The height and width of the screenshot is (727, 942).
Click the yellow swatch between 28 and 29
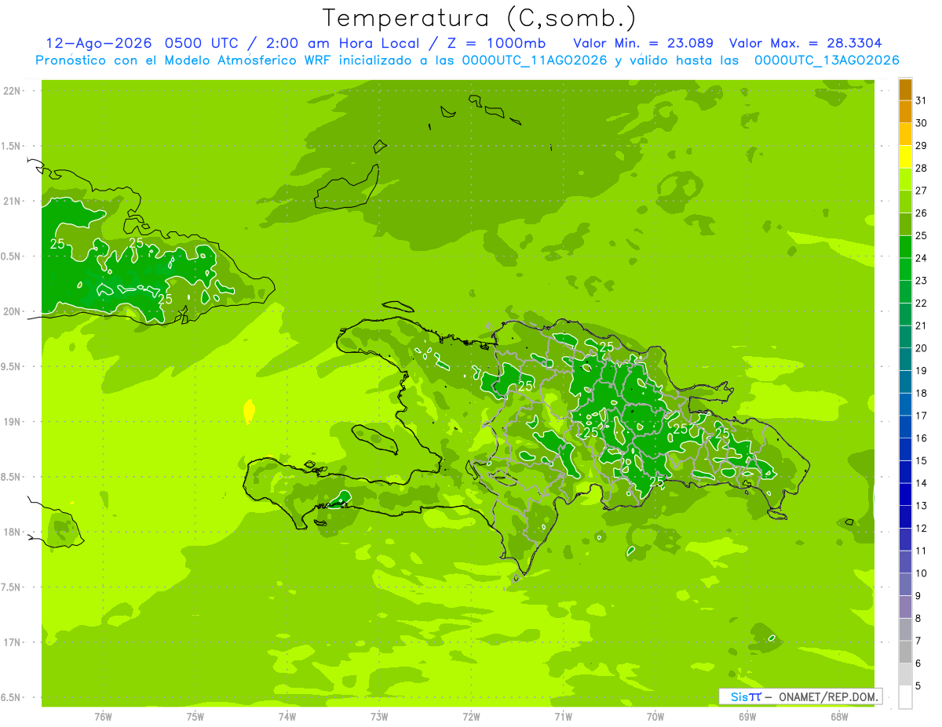click(x=906, y=157)
